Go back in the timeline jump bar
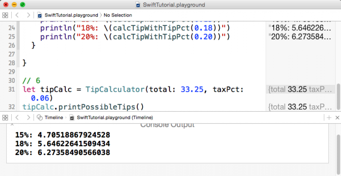The height and width of the screenshot is (176, 341). tap(17, 117)
